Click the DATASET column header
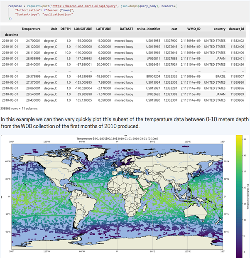250x258 pixels. click(x=126, y=29)
